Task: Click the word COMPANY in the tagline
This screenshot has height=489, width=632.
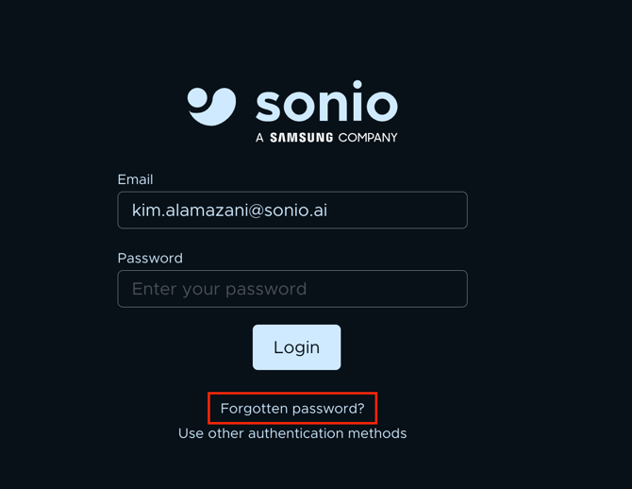Action: pyautogui.click(x=368, y=137)
